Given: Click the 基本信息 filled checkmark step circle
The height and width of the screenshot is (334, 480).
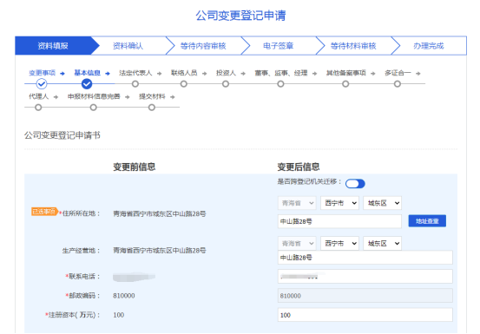Looking at the screenshot, I should (87, 83).
